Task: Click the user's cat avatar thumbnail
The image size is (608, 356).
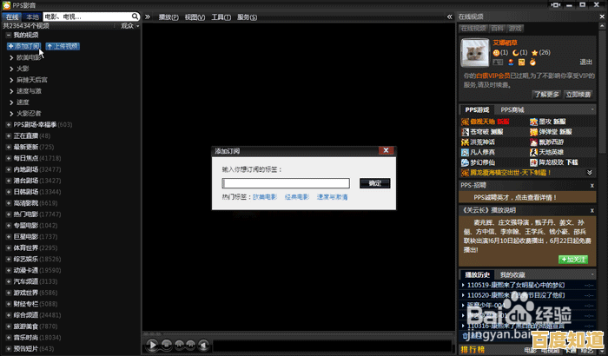Action: [475, 52]
